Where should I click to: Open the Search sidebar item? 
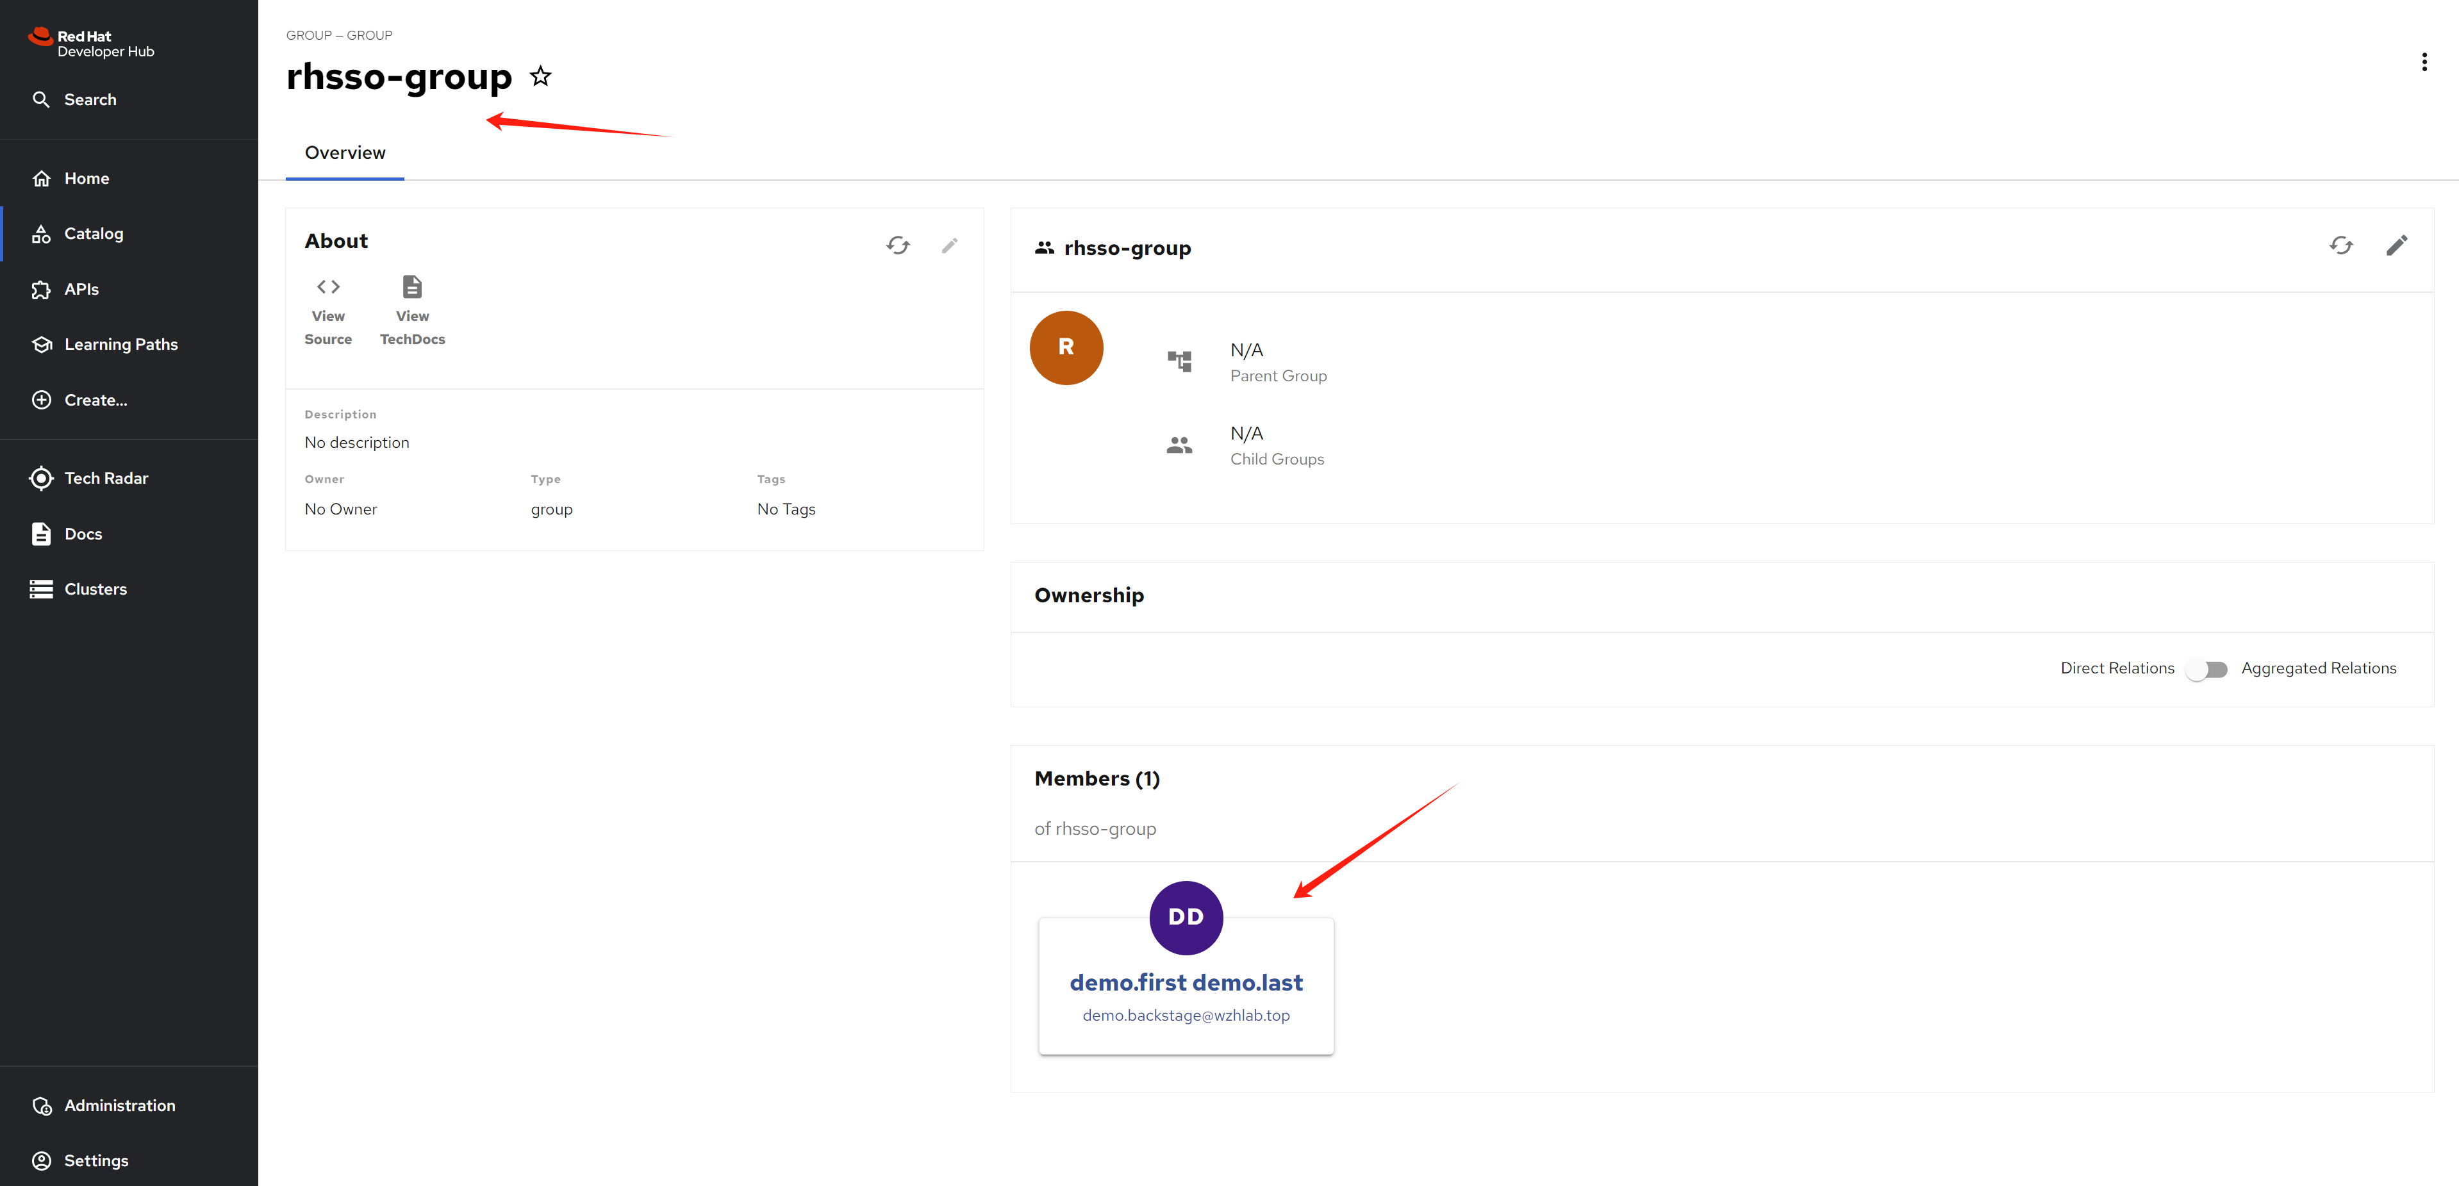90,99
